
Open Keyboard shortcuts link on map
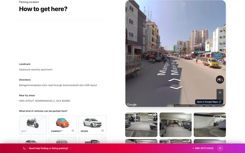click(182, 106)
